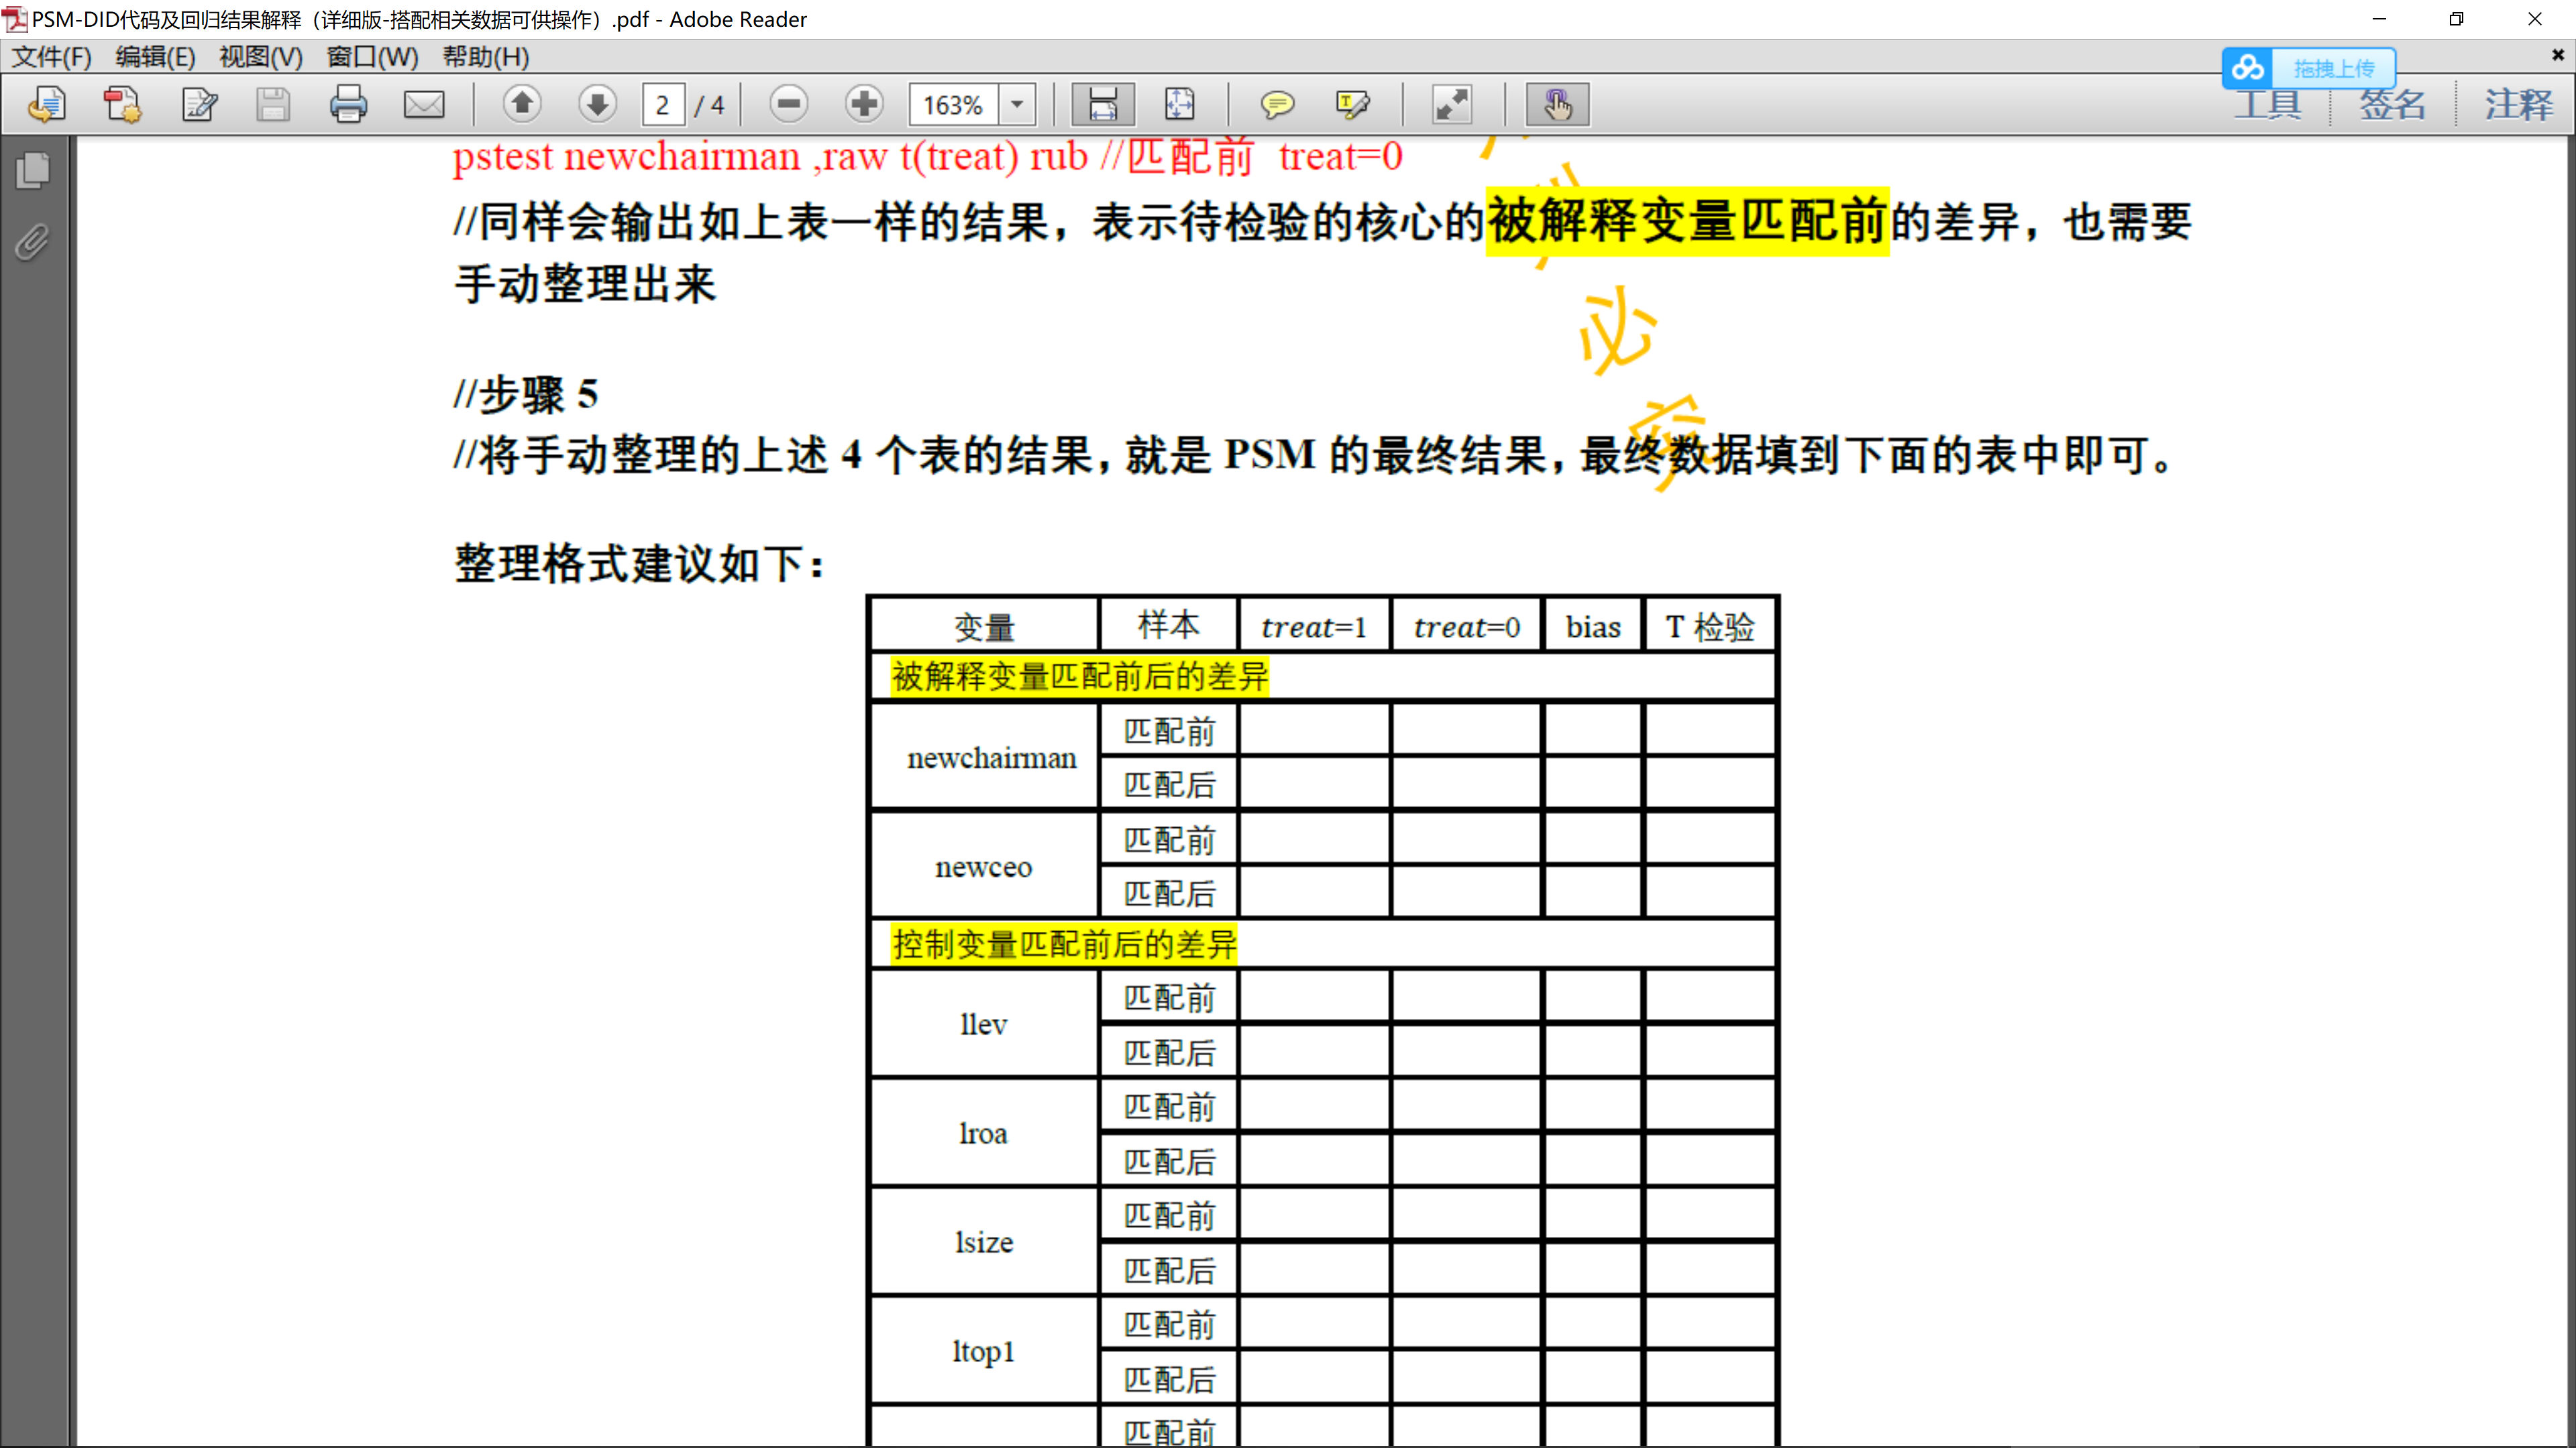Open the attachments paperclip panel
2576x1448 pixels.
pos(33,243)
